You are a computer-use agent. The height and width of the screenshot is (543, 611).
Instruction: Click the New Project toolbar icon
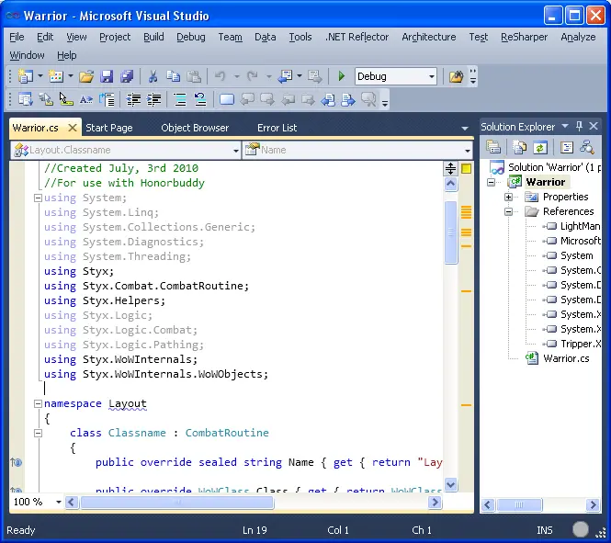tap(26, 76)
